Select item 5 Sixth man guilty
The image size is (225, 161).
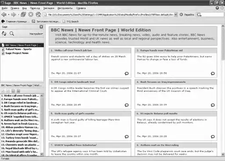coord(20,110)
